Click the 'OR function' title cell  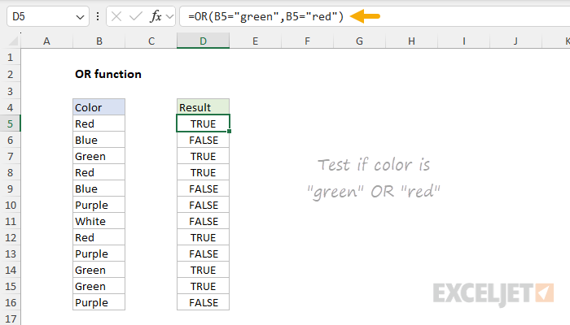click(x=108, y=75)
